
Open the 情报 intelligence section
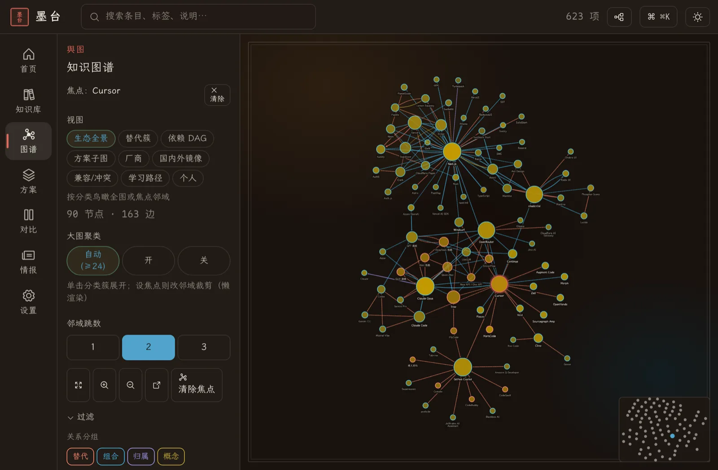coord(28,262)
